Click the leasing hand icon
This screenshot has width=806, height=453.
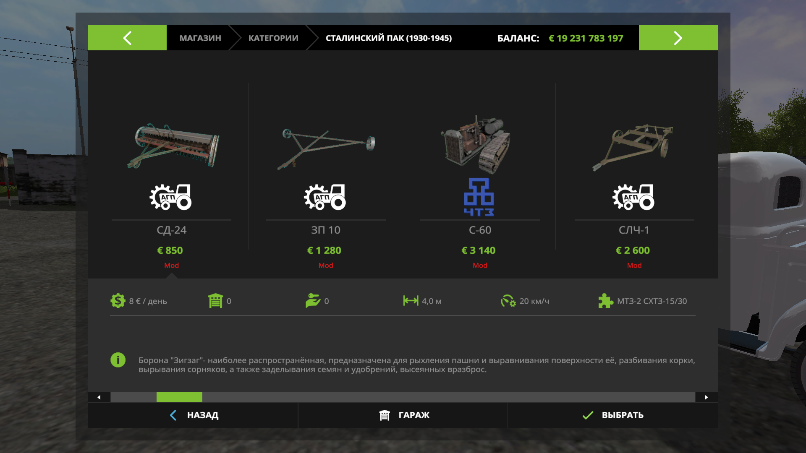(313, 301)
